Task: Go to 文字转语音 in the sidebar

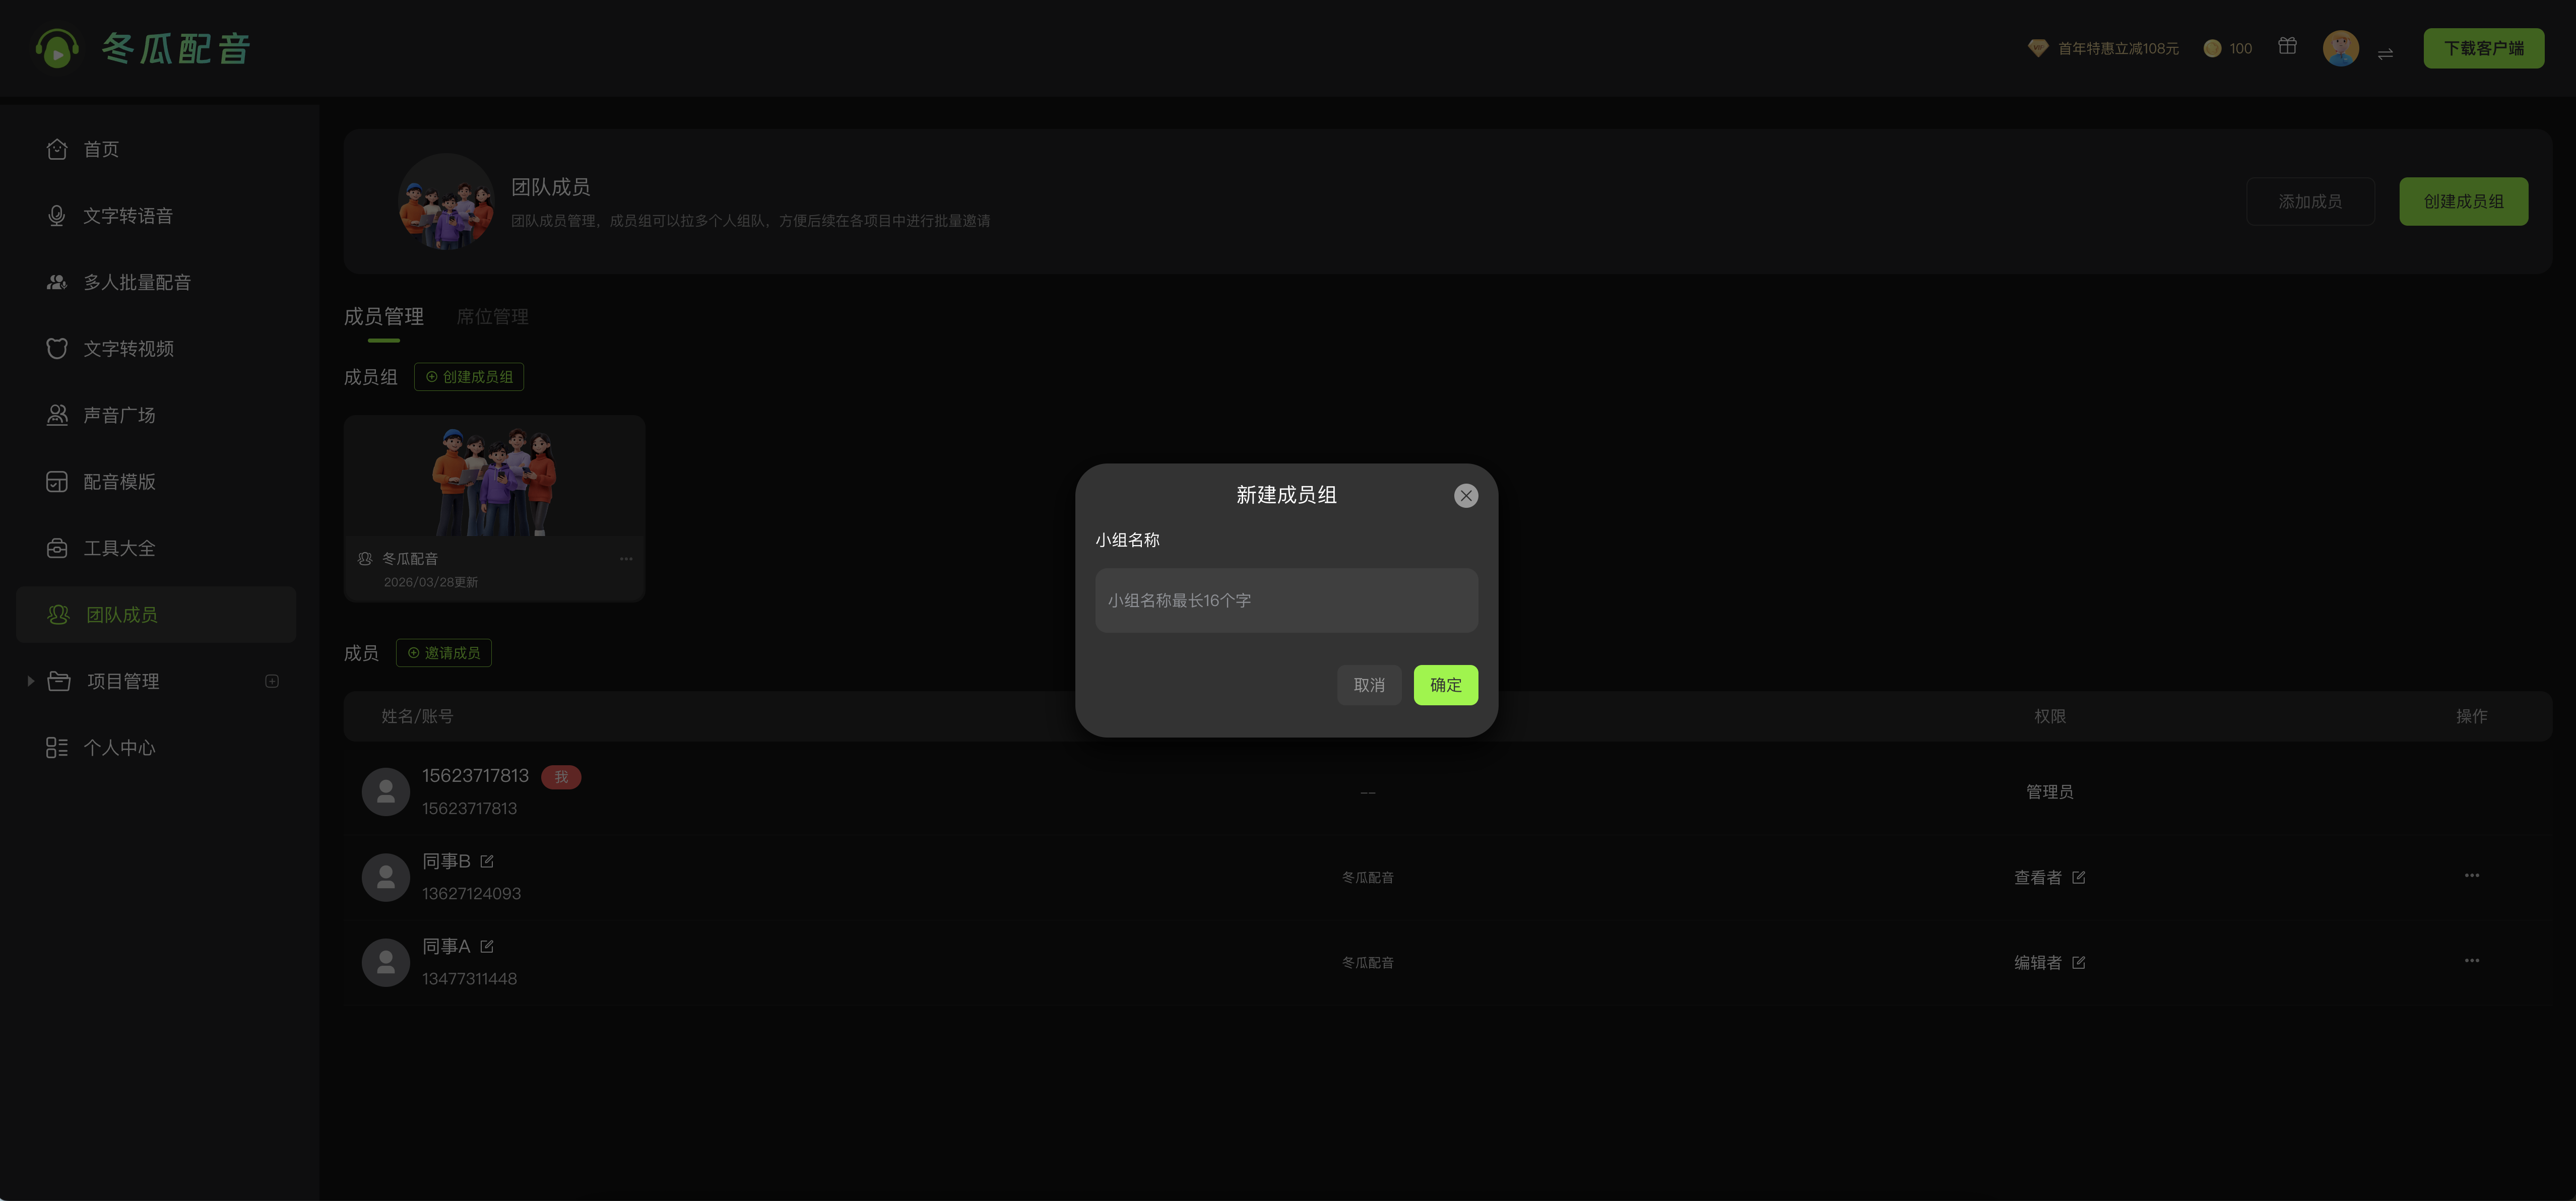Action: pyautogui.click(x=127, y=216)
